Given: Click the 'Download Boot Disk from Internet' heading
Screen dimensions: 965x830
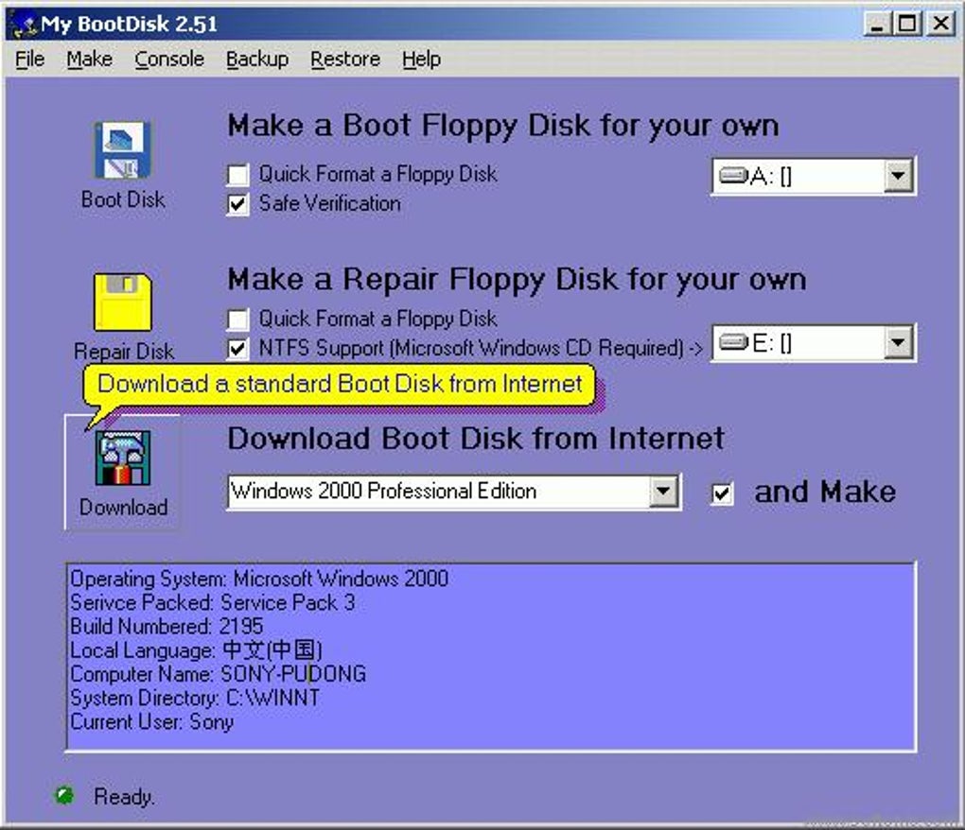Looking at the screenshot, I should 476,439.
